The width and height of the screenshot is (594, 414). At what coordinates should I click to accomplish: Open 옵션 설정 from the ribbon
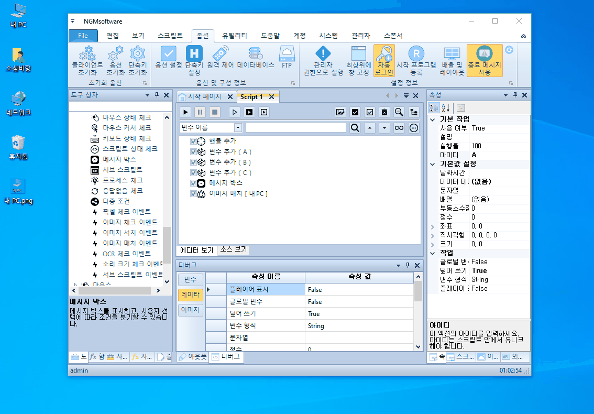tap(169, 58)
